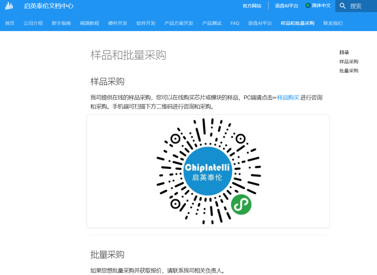Click the globe language icon
Viewport: 377px width, 275px height.
coord(308,6)
